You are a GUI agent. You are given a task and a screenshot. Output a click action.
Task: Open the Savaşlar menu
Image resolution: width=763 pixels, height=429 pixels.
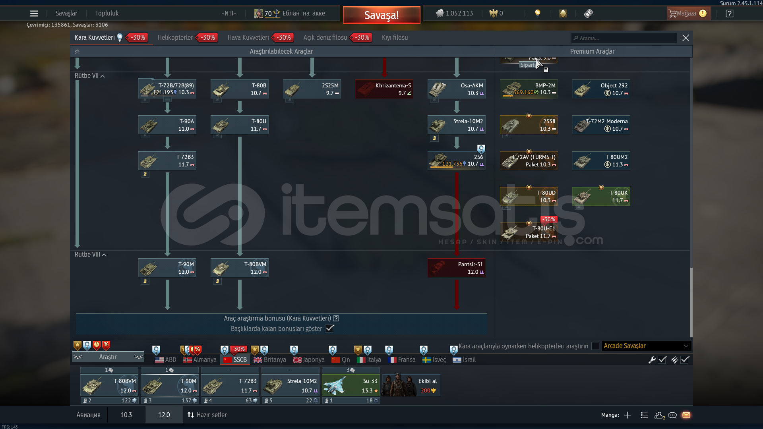(x=66, y=14)
